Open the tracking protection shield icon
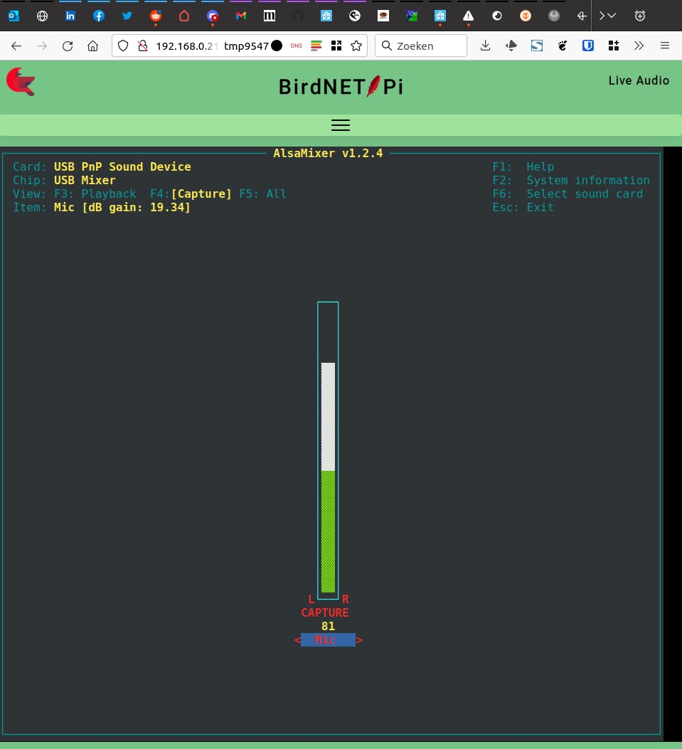The width and height of the screenshot is (682, 749). tap(123, 46)
